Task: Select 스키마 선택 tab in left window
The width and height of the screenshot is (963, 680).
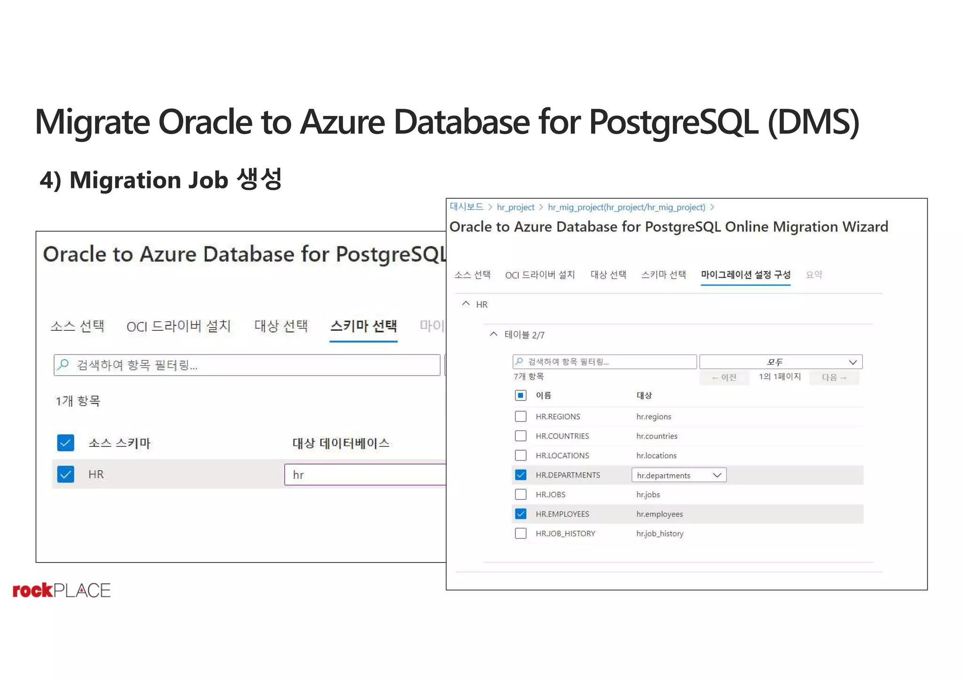Action: click(363, 326)
